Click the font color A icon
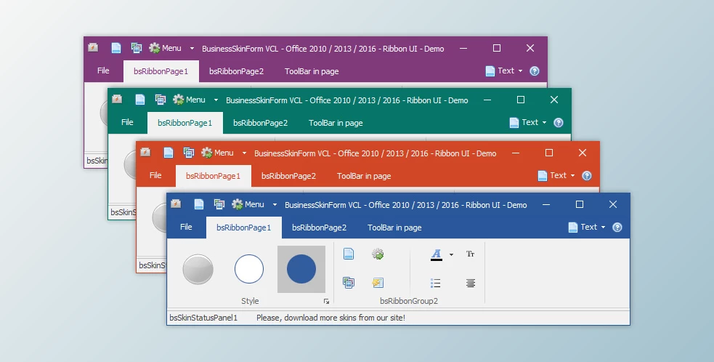 (x=437, y=254)
